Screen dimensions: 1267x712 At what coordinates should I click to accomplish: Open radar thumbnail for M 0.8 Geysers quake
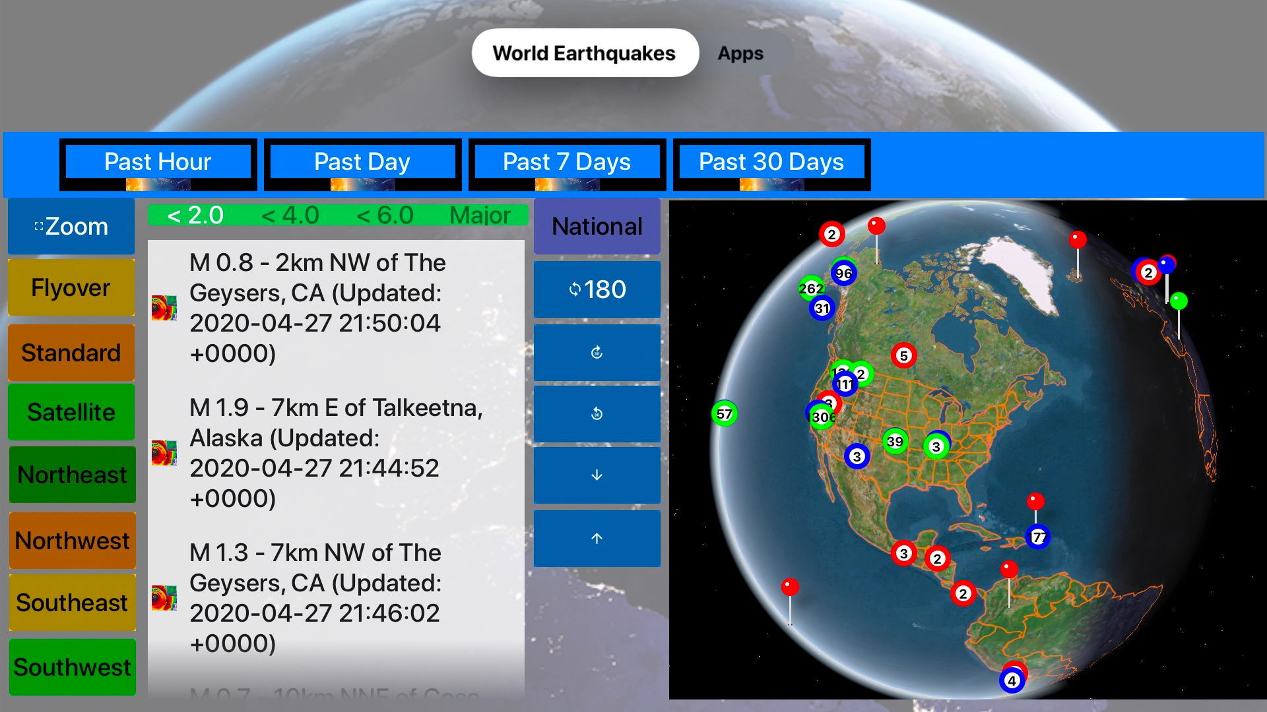pyautogui.click(x=164, y=308)
